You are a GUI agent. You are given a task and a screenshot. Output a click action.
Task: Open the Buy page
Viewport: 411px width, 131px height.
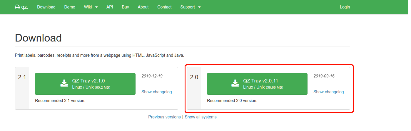pyautogui.click(x=126, y=7)
